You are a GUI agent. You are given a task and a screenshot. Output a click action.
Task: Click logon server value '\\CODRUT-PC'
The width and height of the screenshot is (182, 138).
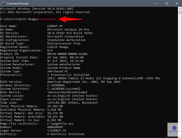click(57, 130)
